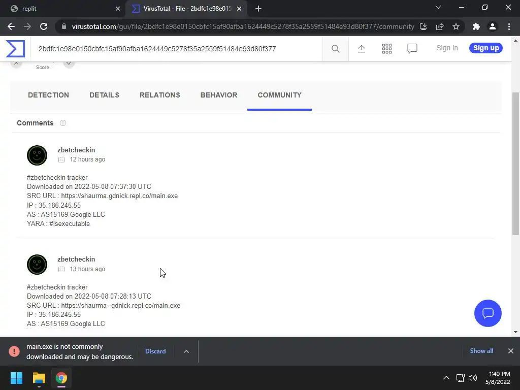Click the site lock icon

tap(64, 26)
